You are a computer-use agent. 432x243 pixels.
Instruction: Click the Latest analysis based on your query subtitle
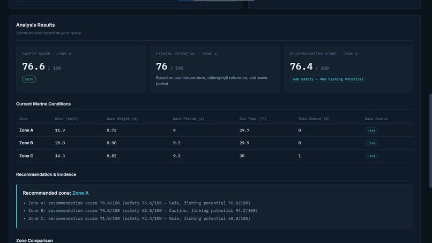[x=48, y=33]
